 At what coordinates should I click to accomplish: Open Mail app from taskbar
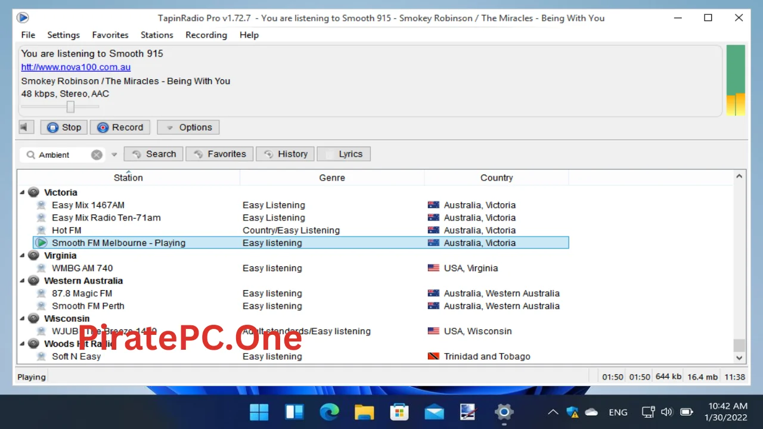click(434, 412)
